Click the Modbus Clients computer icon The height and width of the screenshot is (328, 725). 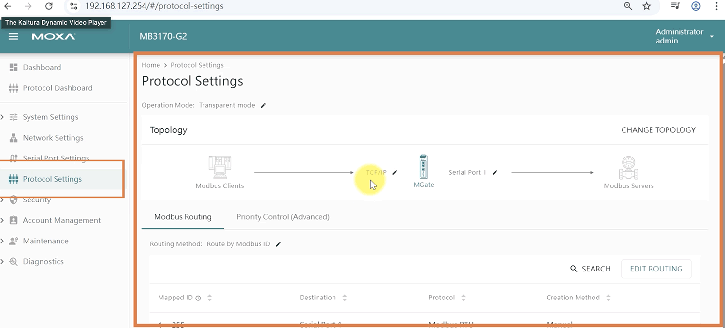click(x=219, y=167)
